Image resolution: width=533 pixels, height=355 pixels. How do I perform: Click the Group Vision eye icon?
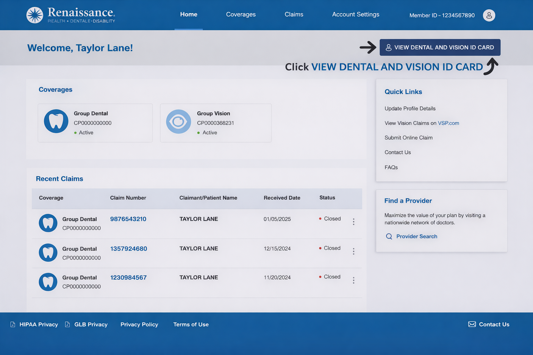178,122
